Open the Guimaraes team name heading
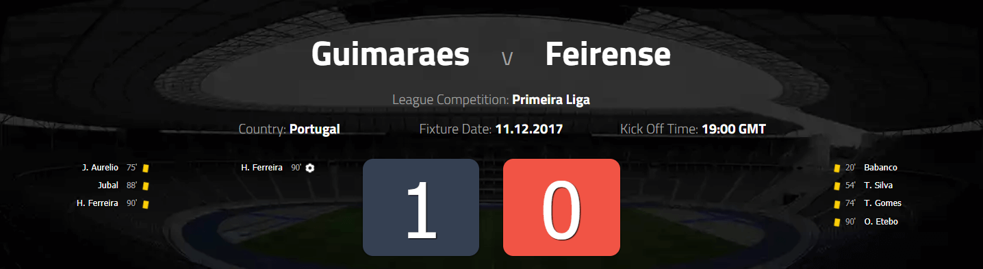 390,54
